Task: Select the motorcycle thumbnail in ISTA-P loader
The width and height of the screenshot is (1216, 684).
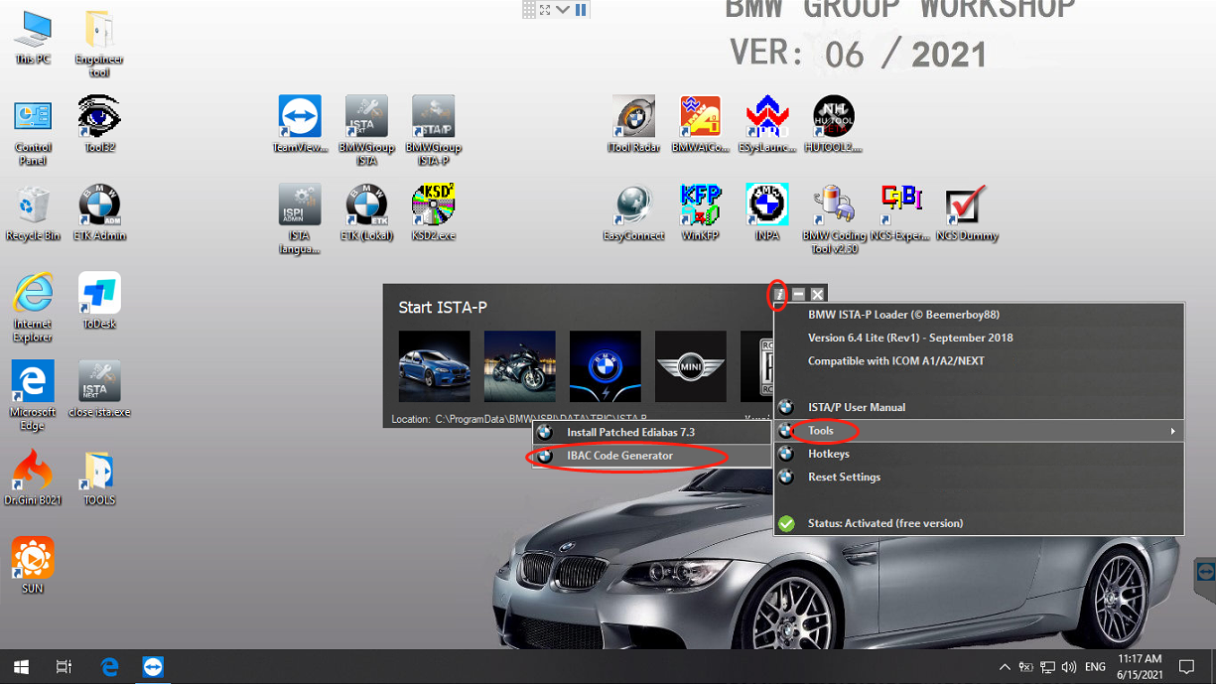Action: pos(519,365)
